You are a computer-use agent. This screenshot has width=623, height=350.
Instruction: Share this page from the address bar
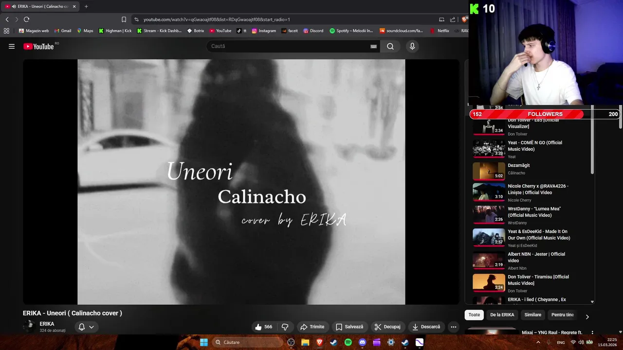(453, 19)
